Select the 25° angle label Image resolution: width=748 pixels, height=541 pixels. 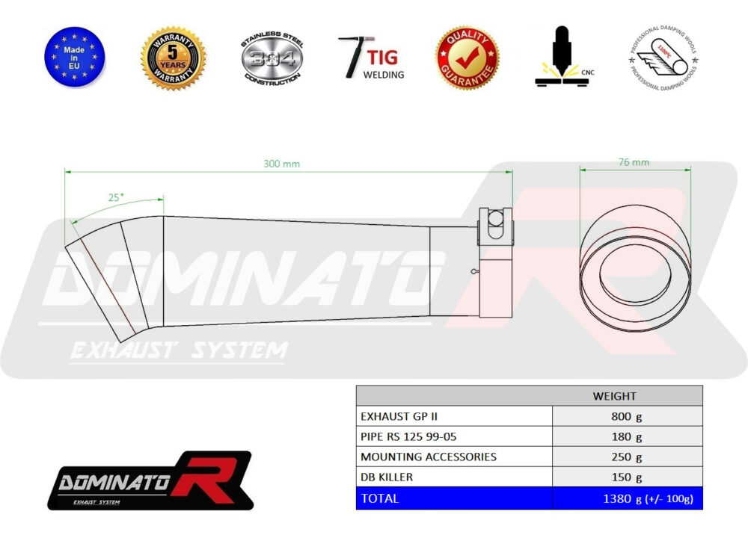pos(116,198)
